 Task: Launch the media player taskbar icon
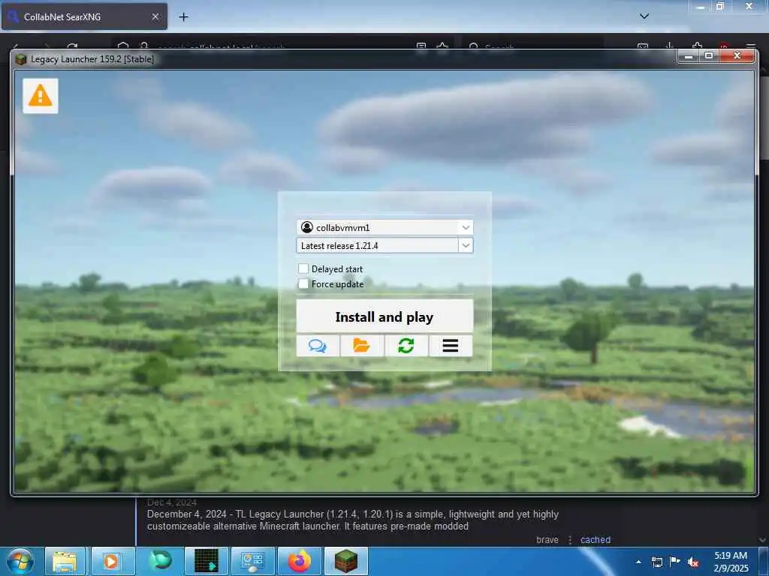[113, 561]
